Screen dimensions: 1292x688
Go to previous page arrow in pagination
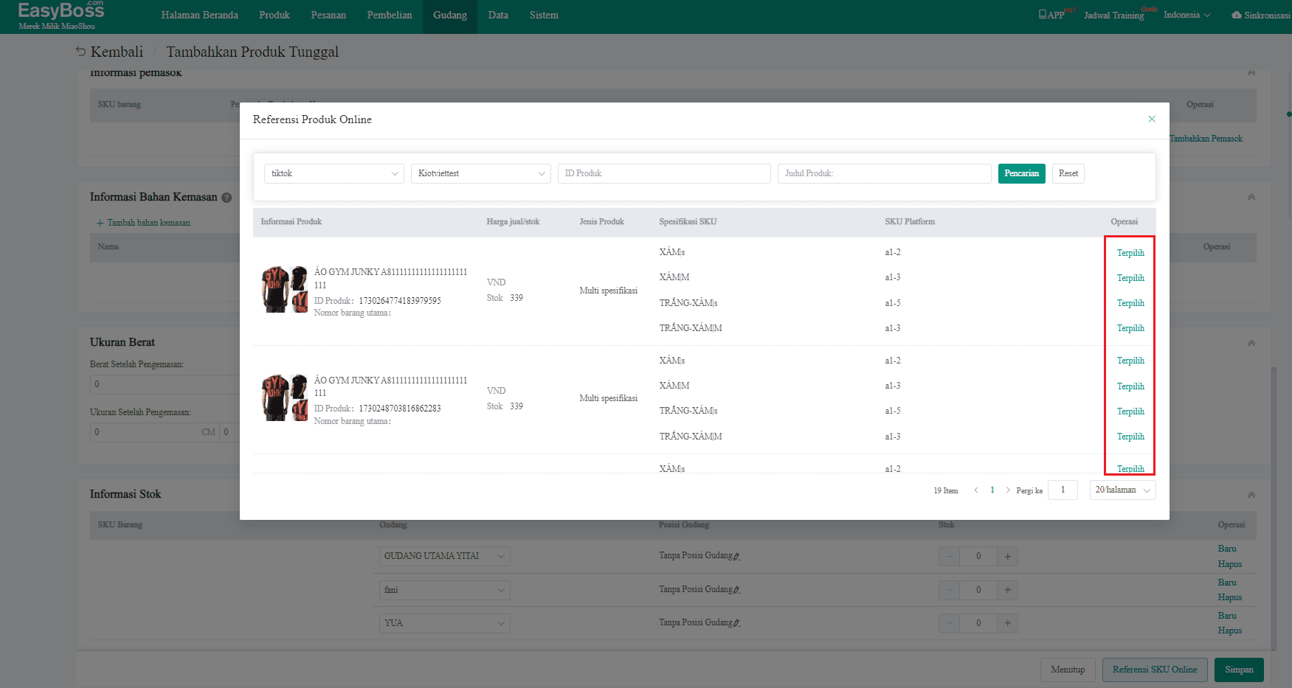tap(976, 490)
